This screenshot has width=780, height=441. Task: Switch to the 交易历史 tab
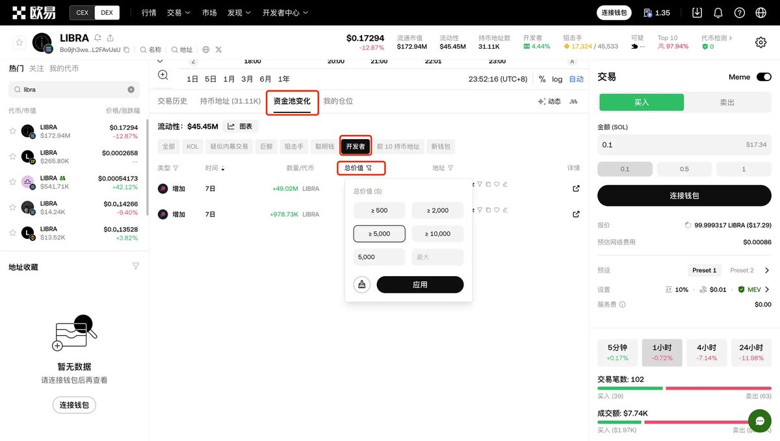[x=172, y=101]
